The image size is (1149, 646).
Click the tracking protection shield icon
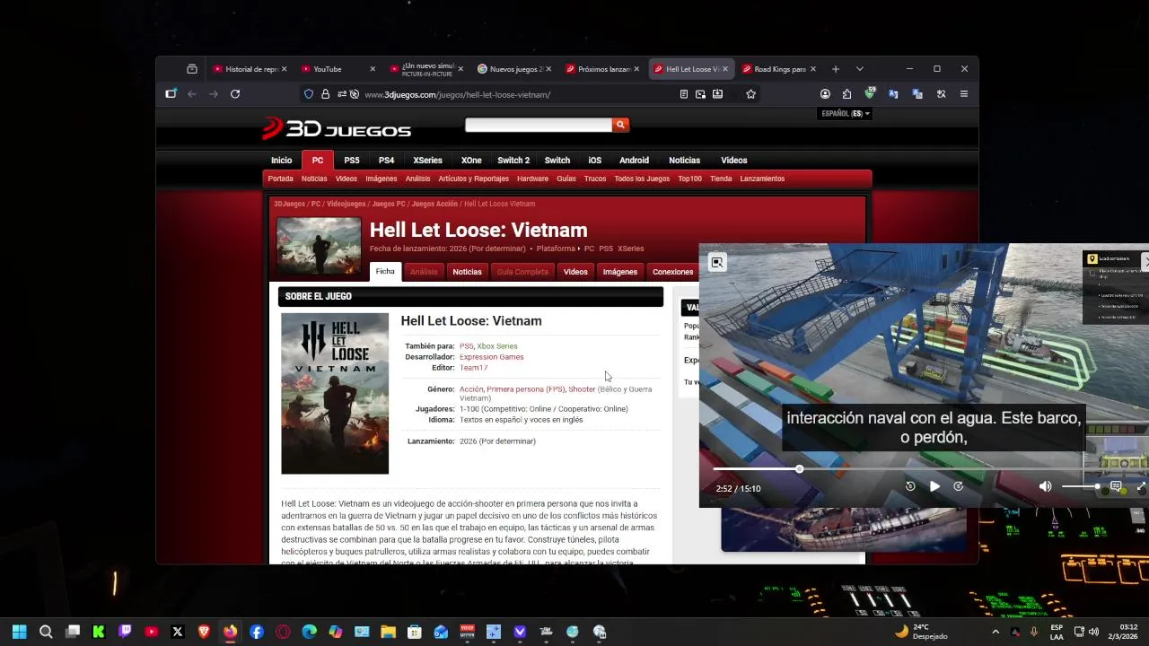309,93
